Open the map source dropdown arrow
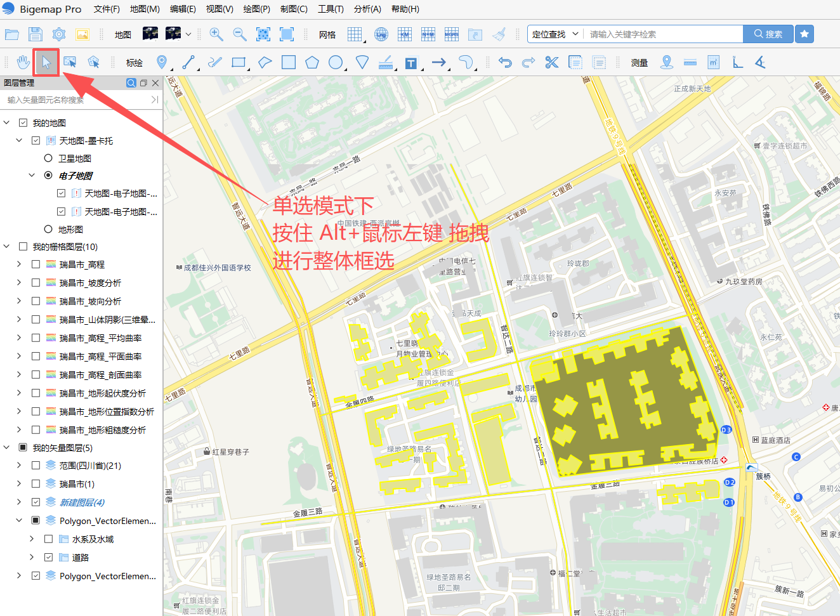 [x=188, y=34]
